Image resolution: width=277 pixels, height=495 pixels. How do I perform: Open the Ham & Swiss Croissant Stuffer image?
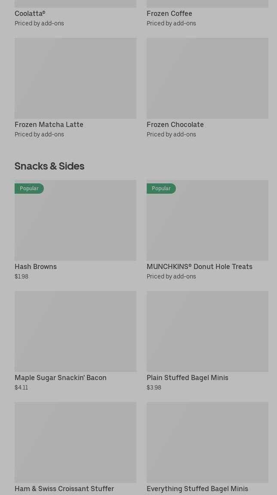pos(75,442)
